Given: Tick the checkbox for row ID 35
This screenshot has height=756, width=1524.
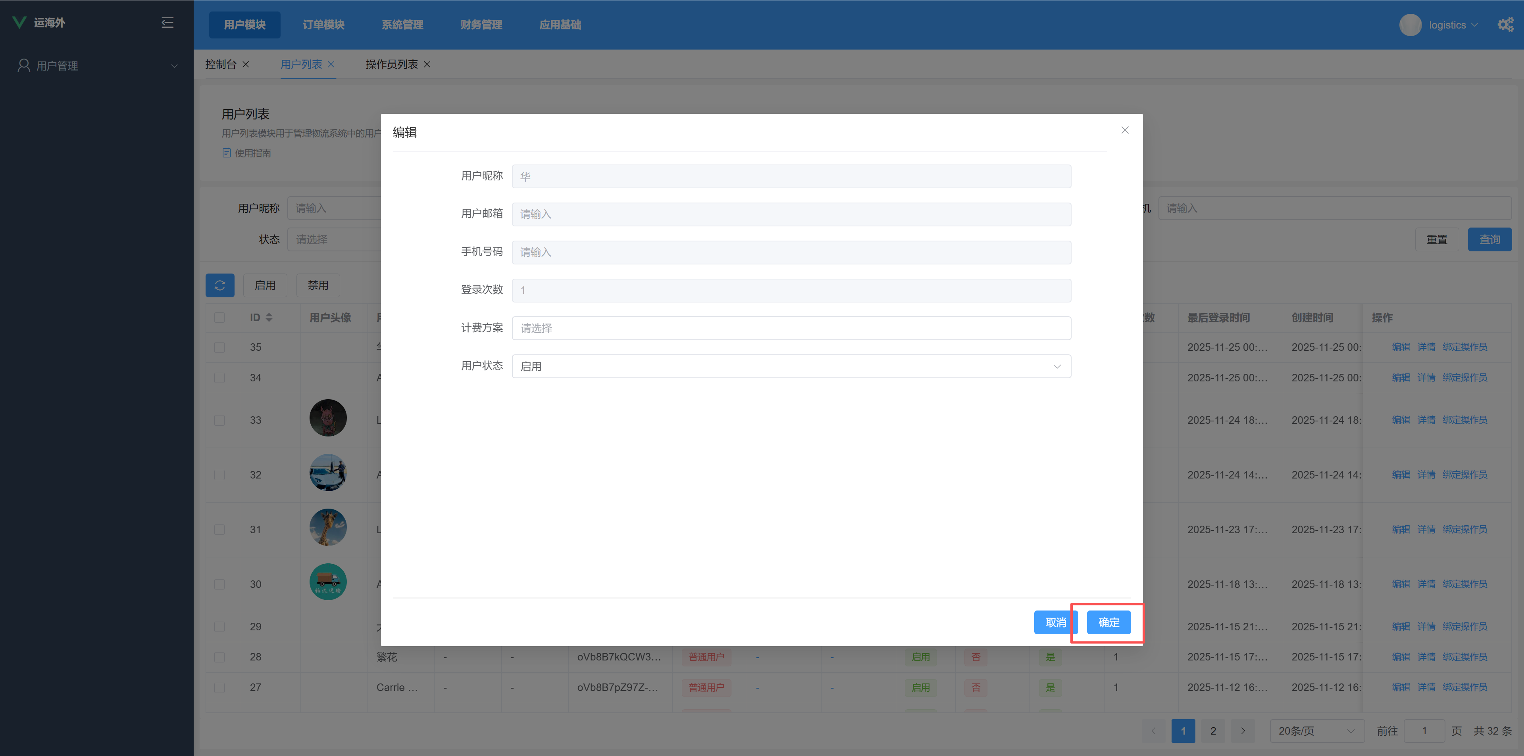Looking at the screenshot, I should (219, 348).
